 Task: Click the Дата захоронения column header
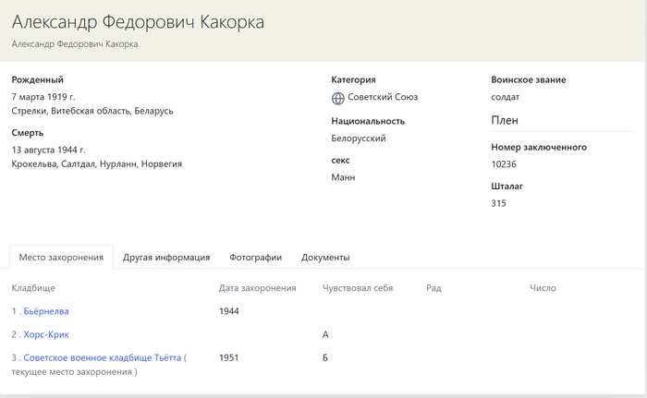tap(257, 288)
